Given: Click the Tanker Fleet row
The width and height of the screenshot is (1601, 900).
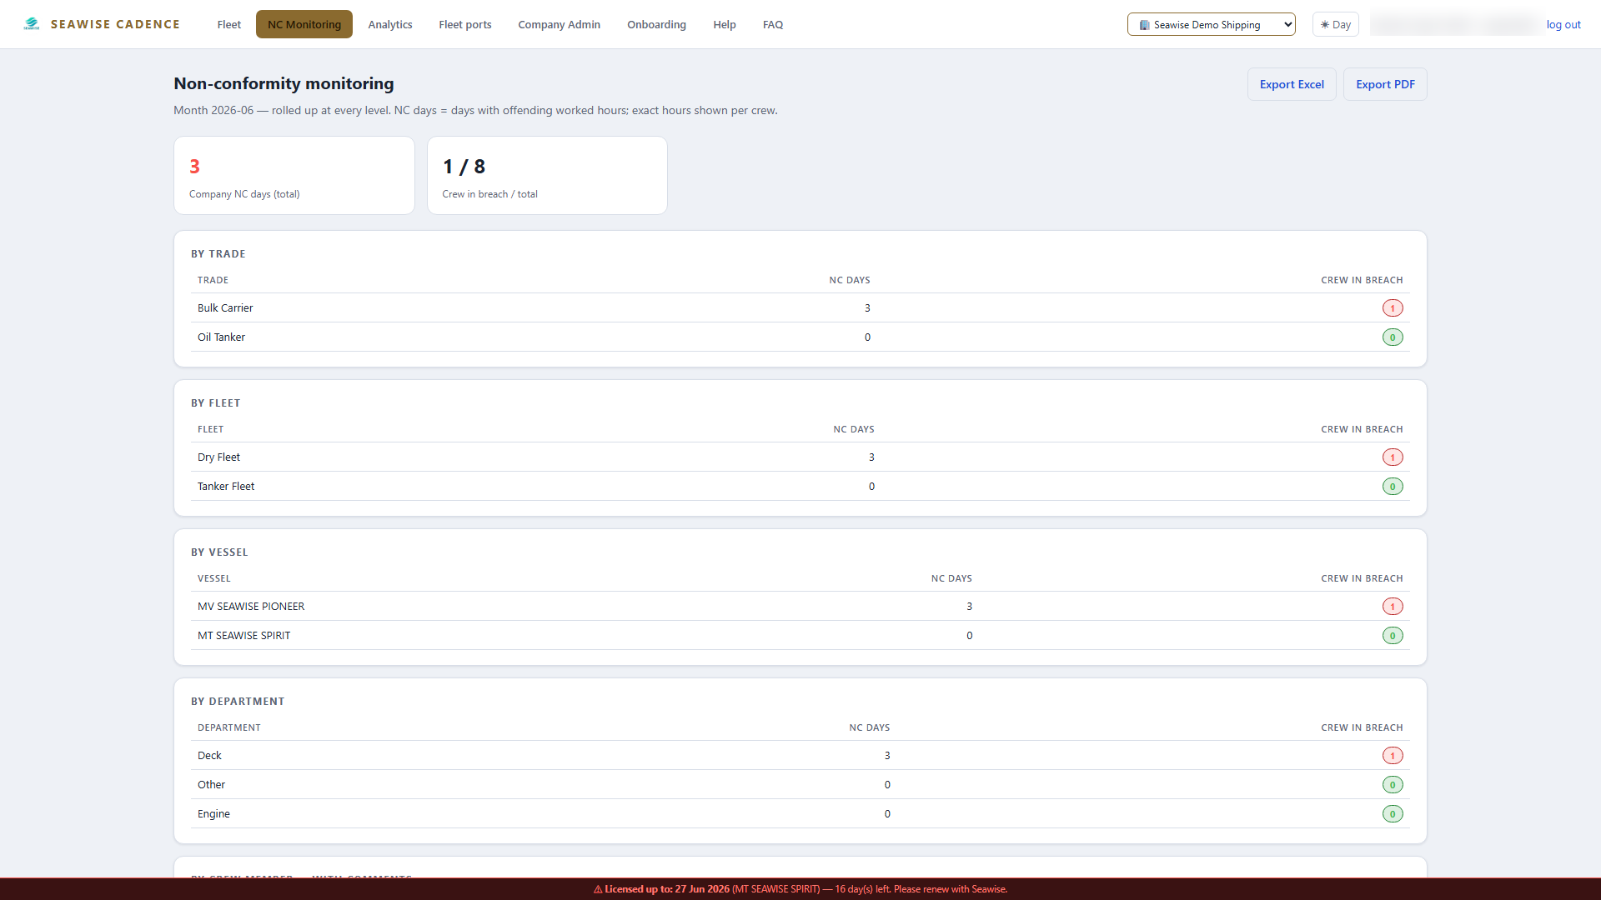Looking at the screenshot, I should (x=800, y=486).
